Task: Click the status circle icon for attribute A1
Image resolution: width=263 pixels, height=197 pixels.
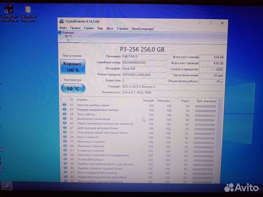Action: [x=65, y=127]
